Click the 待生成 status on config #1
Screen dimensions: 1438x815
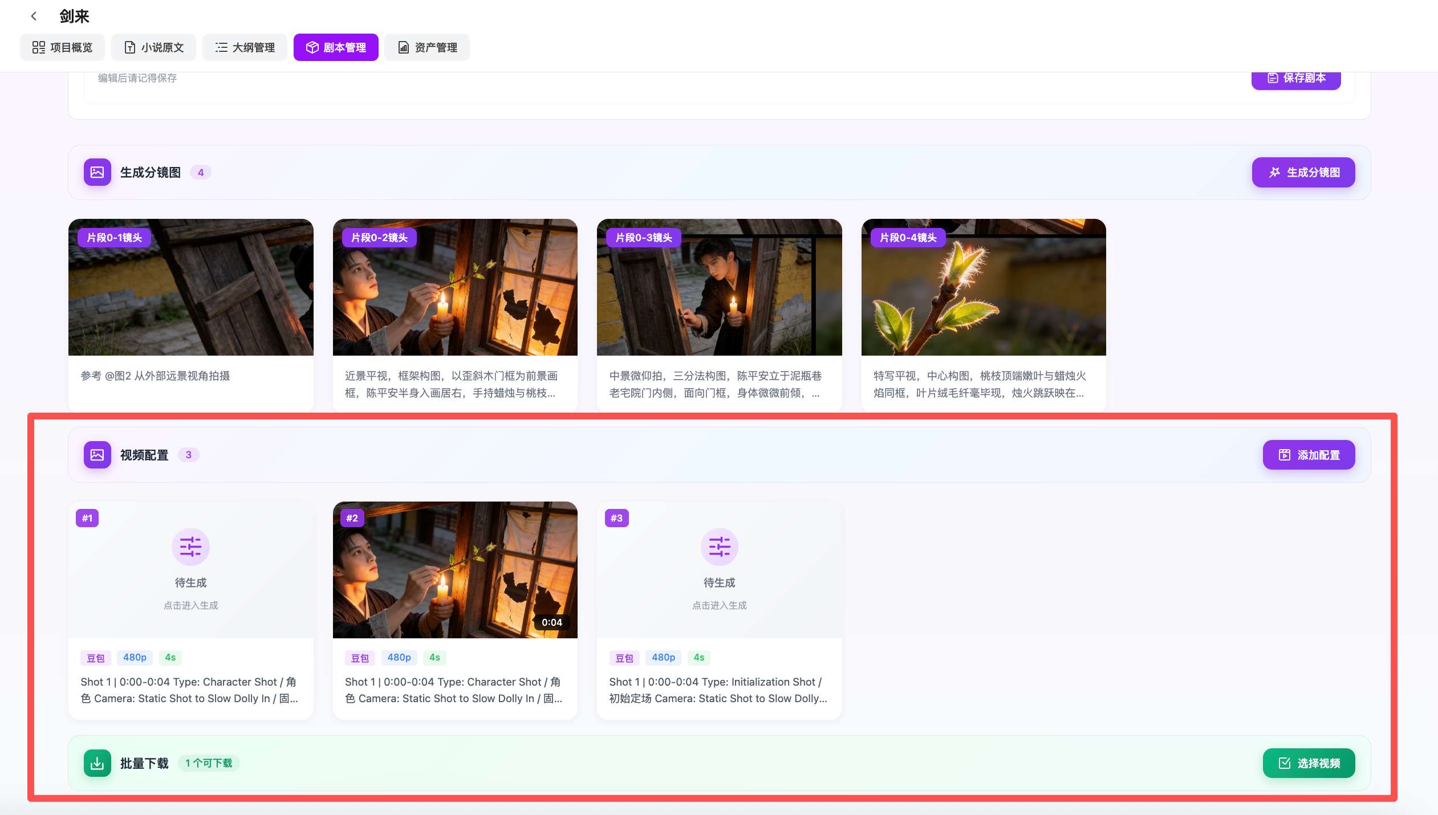tap(191, 582)
